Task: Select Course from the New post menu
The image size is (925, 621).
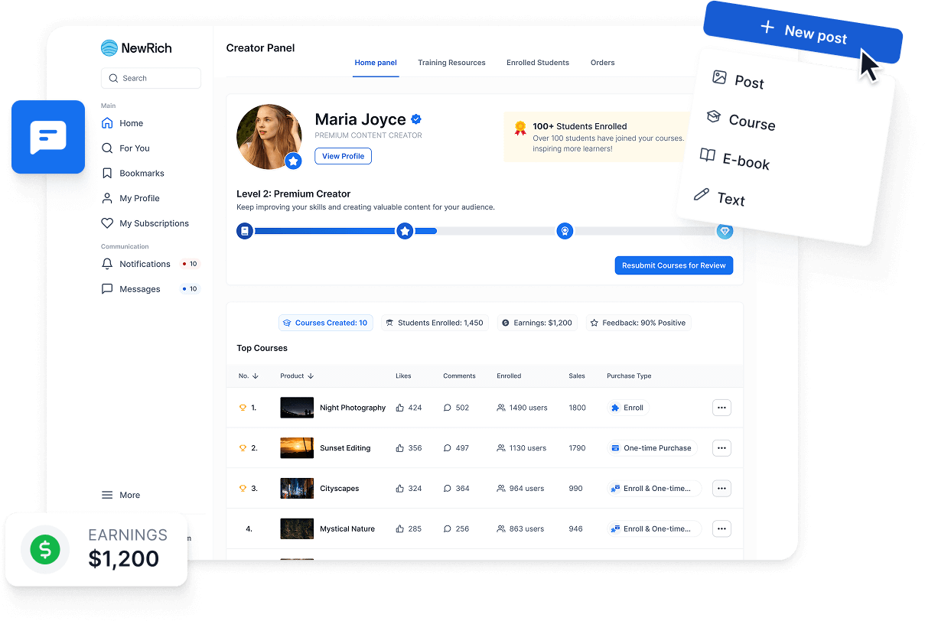Action: (x=751, y=122)
